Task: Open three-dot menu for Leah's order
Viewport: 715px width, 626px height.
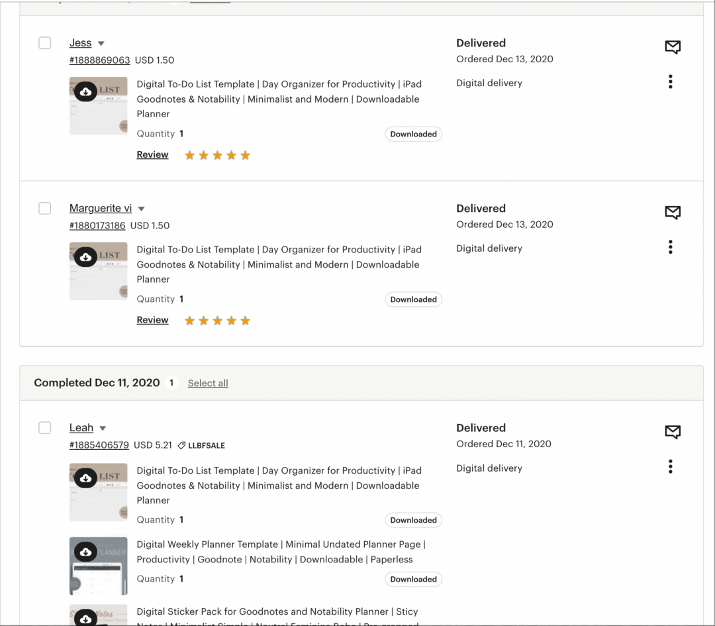Action: tap(670, 466)
